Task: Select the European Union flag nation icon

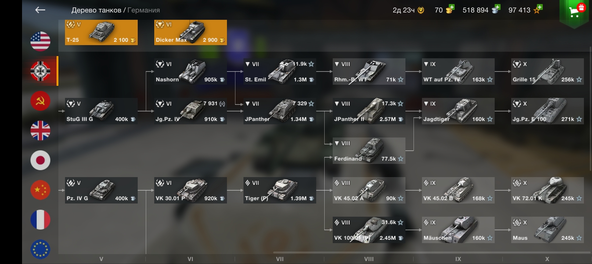Action: [40, 249]
